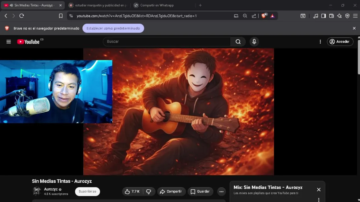
Task: Click the Aurozyz channel avatar
Action: pyautogui.click(x=37, y=191)
